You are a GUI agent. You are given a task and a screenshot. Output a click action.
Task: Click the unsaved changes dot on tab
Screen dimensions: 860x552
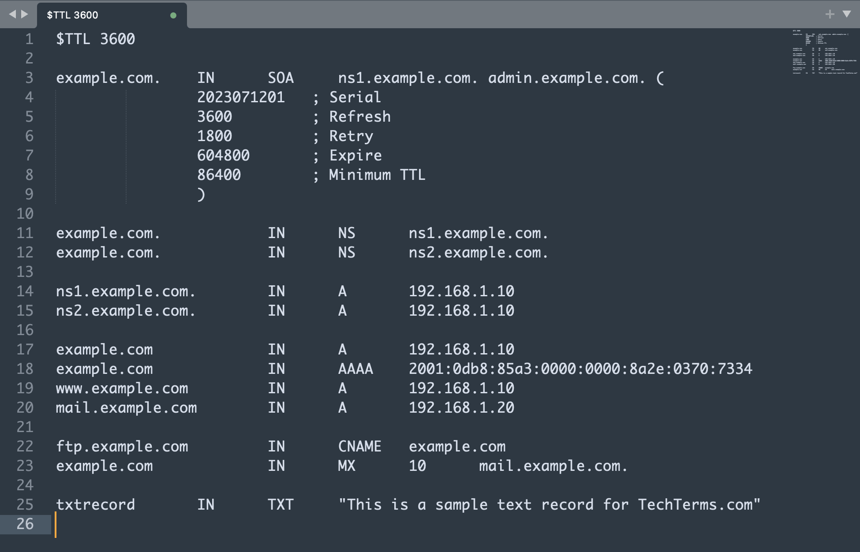pyautogui.click(x=173, y=15)
